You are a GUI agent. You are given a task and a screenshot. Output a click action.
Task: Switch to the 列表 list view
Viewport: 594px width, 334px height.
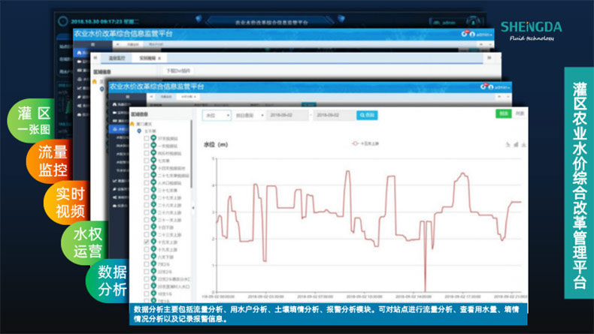pos(519,113)
